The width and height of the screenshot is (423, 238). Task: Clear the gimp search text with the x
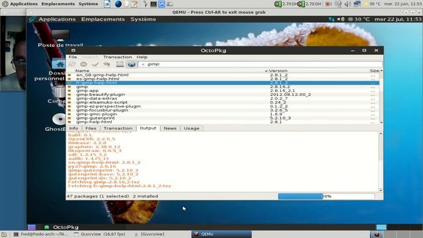pos(143,64)
